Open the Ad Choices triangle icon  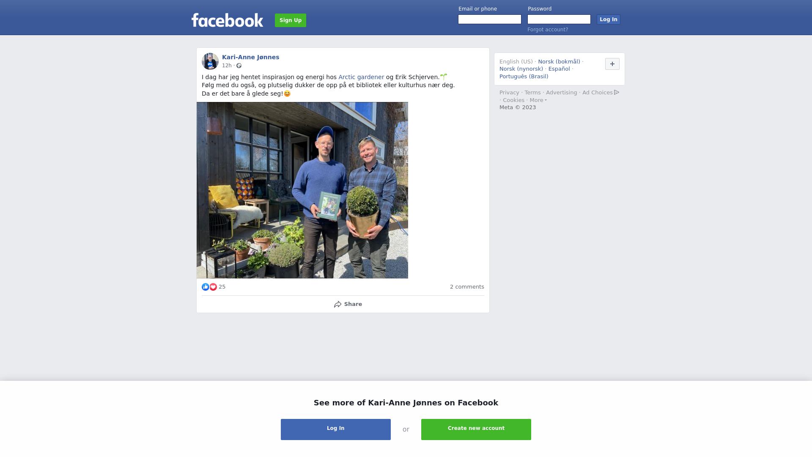[x=617, y=92]
